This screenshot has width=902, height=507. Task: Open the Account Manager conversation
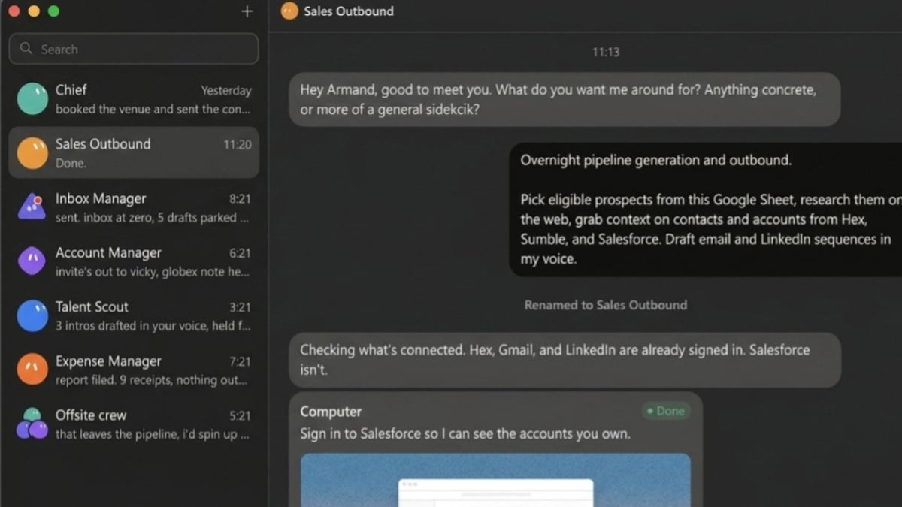[x=134, y=261]
